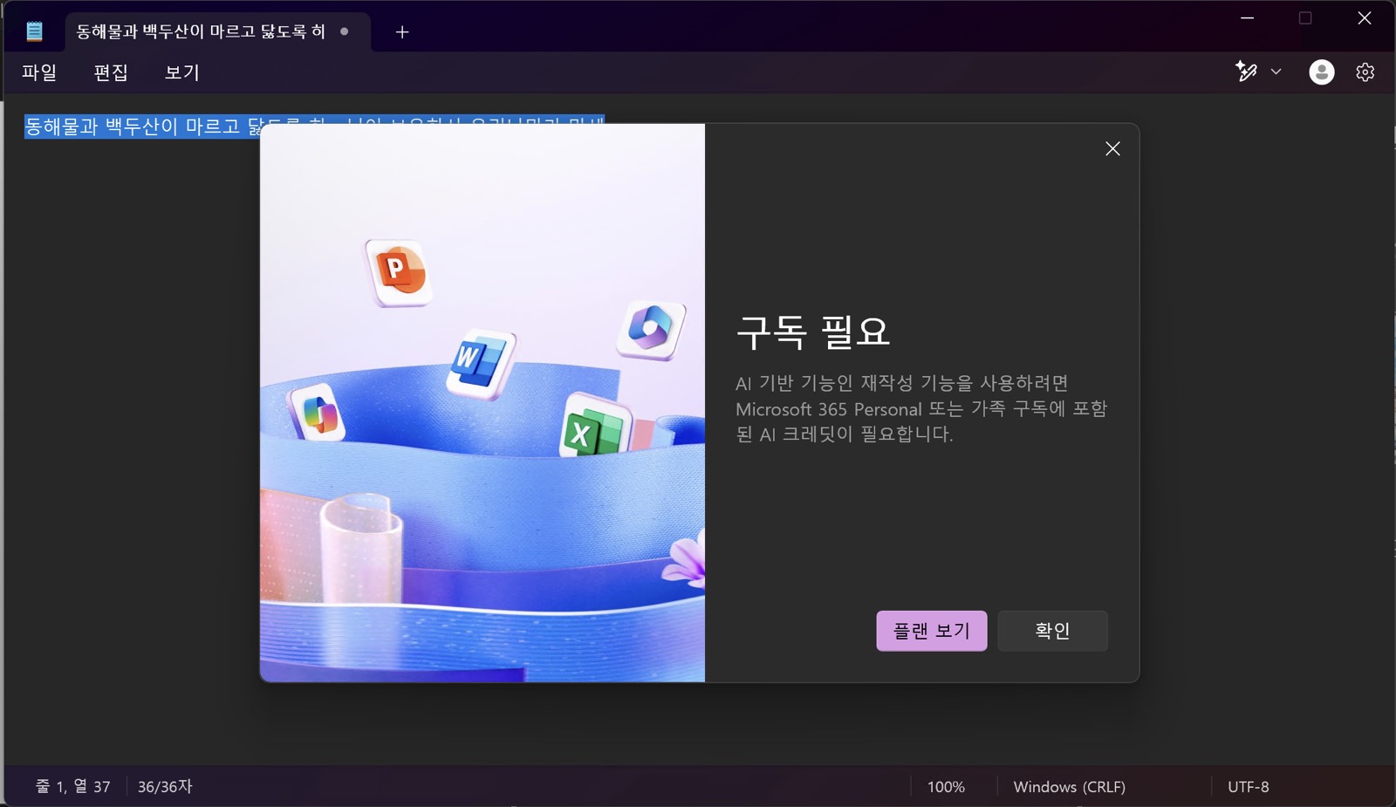1396x807 pixels.
Task: Click the Excel icon in dialog artwork
Action: click(594, 427)
